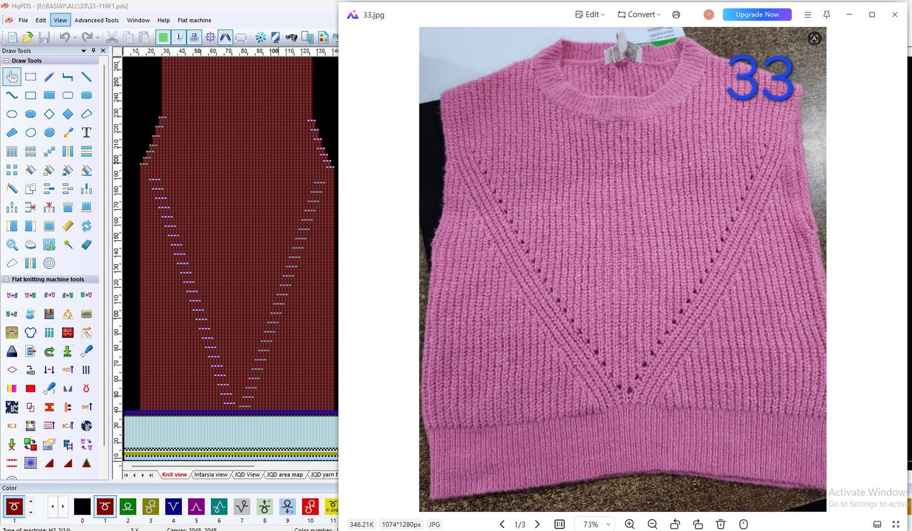Go to the next image
Screen dimensions: 912x531
click(x=537, y=524)
